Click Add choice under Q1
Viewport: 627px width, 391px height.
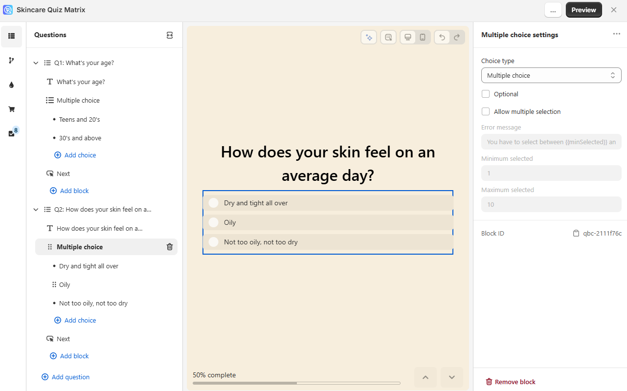[75, 155]
